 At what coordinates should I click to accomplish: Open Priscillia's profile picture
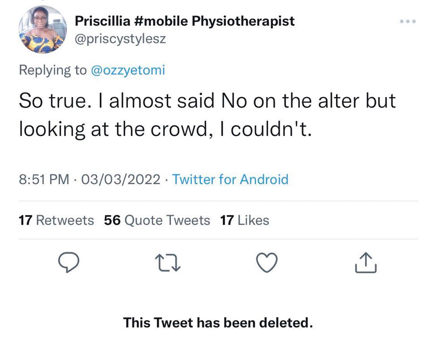[x=43, y=30]
